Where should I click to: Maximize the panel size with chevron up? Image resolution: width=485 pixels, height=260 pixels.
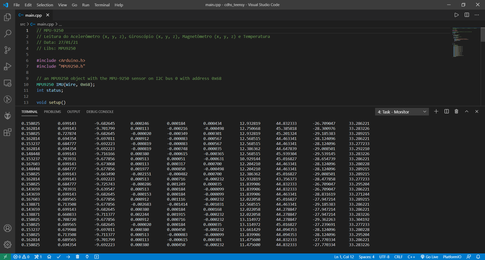[x=467, y=111]
